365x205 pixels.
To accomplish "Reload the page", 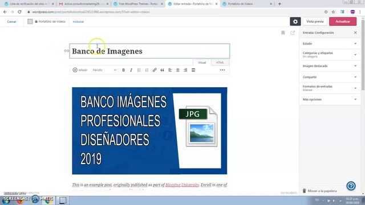I will (19, 12).
